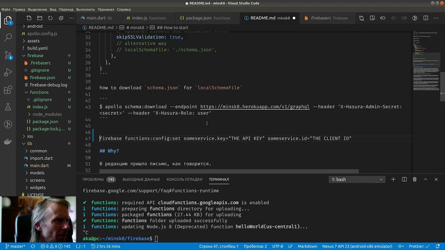The image size is (445, 250).
Task: Open errors and warnings count in status bar
Action: (x=56, y=246)
